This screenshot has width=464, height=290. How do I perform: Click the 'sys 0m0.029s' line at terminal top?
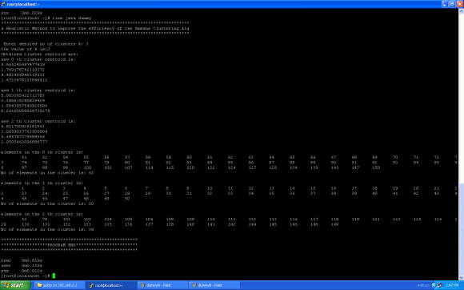(22, 13)
